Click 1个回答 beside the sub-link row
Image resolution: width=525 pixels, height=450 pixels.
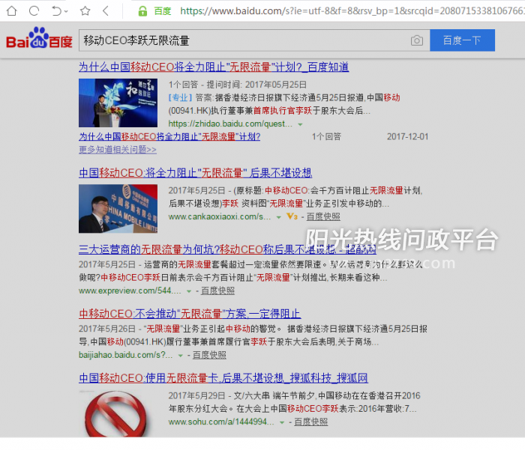coord(326,136)
